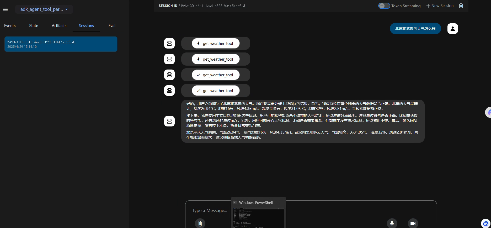The width and height of the screenshot is (491, 228).
Task: Select session 5499c439 in sessions list
Action: [x=61, y=44]
